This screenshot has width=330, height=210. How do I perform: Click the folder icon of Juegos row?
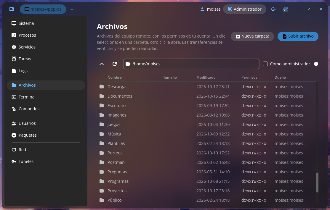pos(102,125)
